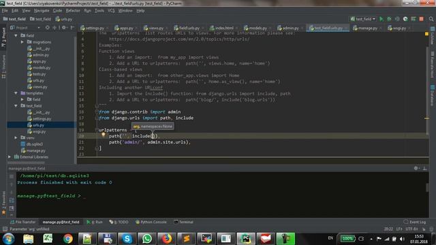Open the console panel settings gear
The height and width of the screenshot is (245, 436).
(x=416, y=168)
